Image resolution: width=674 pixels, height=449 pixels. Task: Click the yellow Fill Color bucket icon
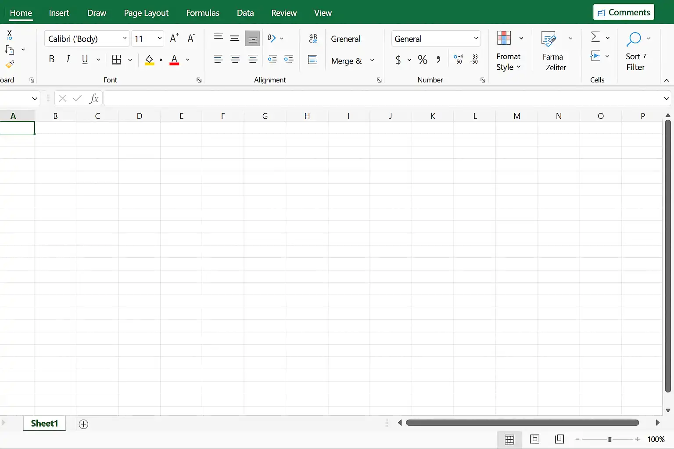[149, 60]
